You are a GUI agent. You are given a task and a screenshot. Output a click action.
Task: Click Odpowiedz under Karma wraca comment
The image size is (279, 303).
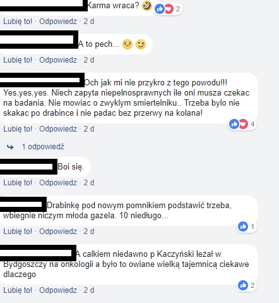(x=58, y=22)
